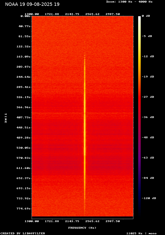Click the '11025 Hz | mono' audio info
The width and height of the screenshot is (165, 235).
[141, 233]
